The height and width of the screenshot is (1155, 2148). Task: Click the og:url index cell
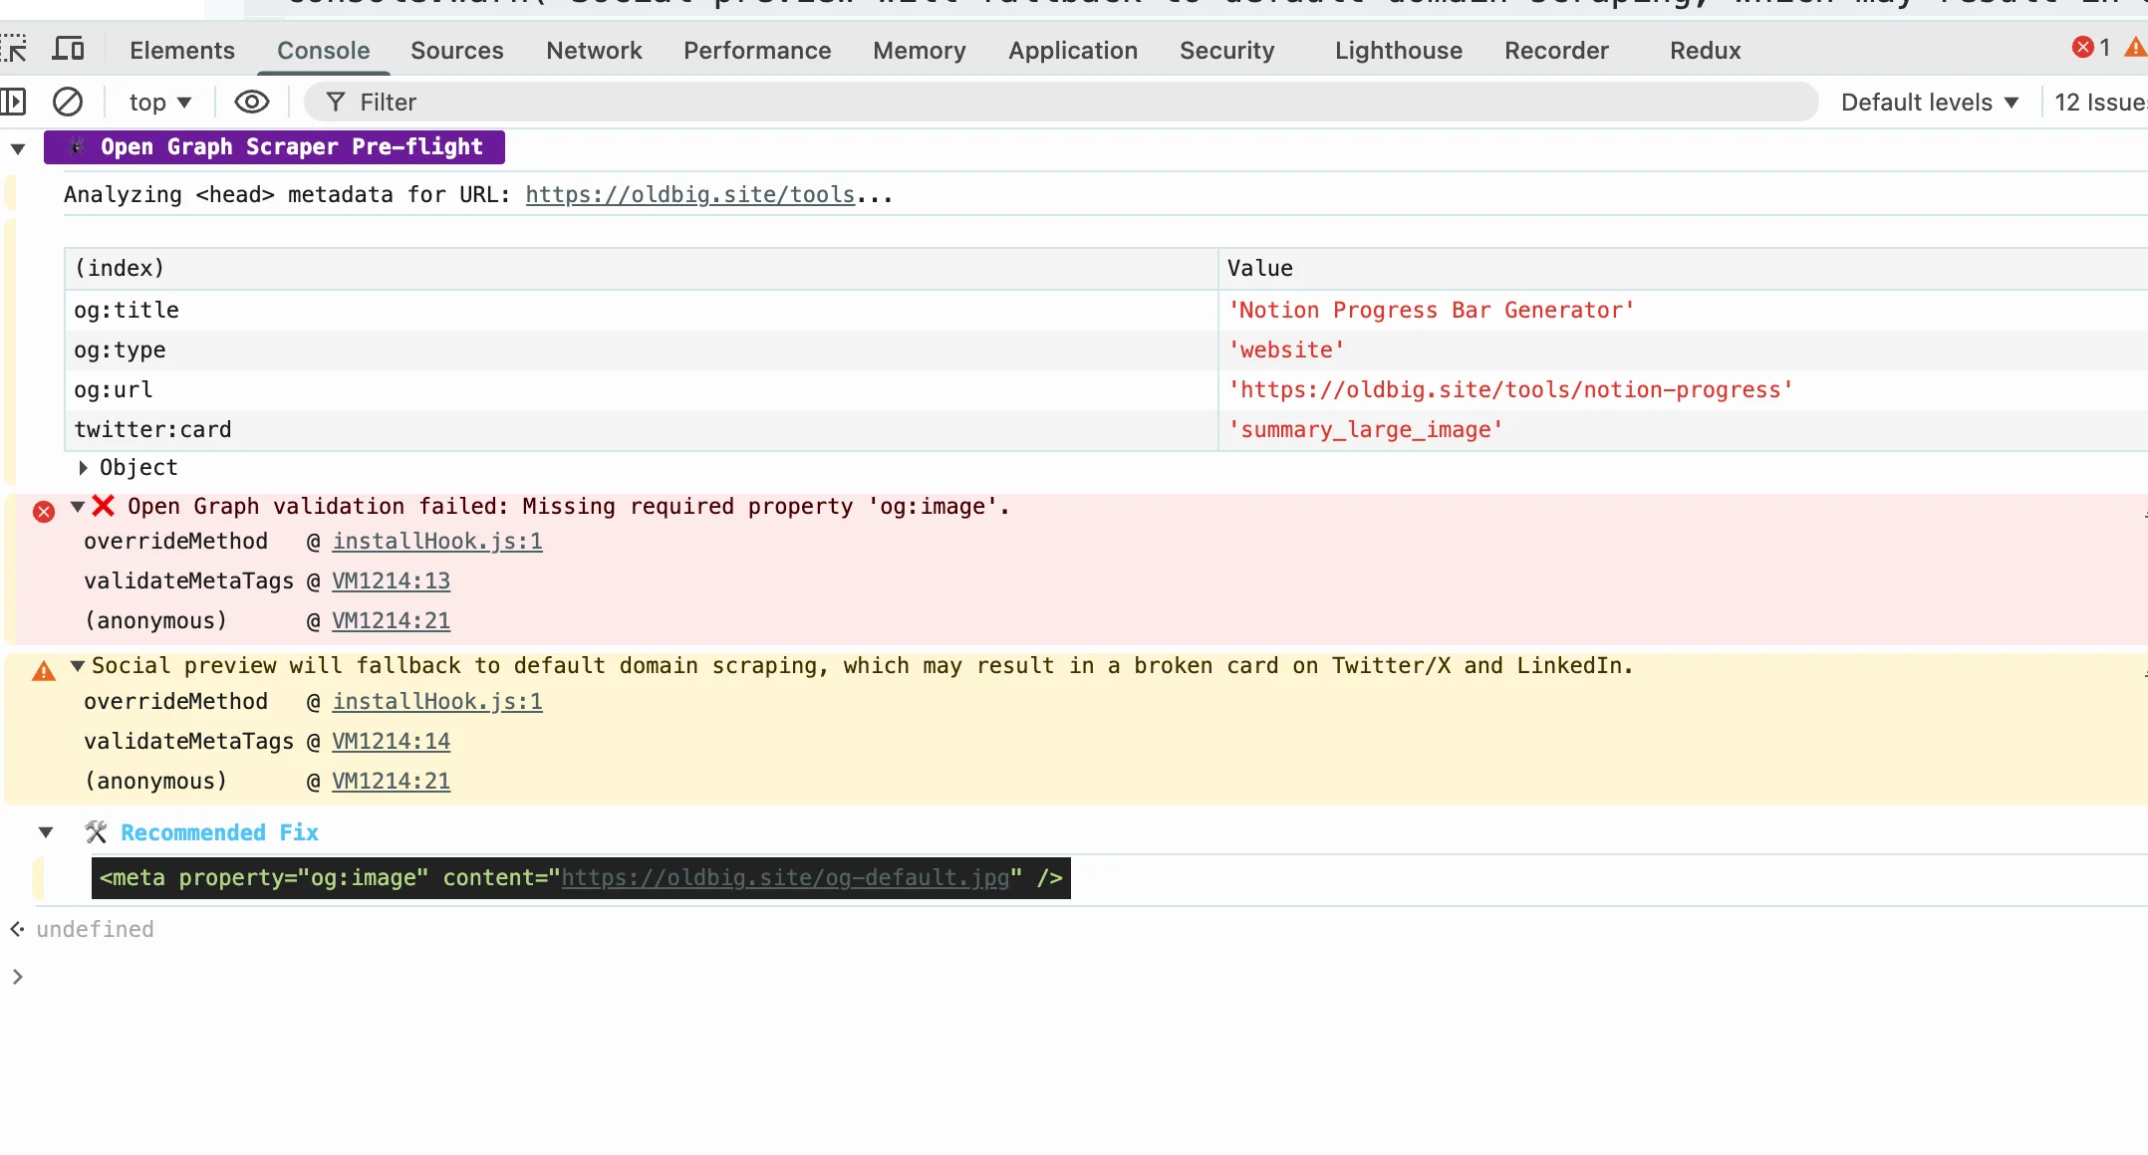coord(641,389)
